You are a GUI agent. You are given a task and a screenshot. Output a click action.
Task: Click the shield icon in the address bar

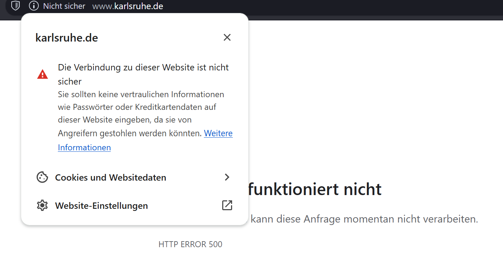click(16, 6)
